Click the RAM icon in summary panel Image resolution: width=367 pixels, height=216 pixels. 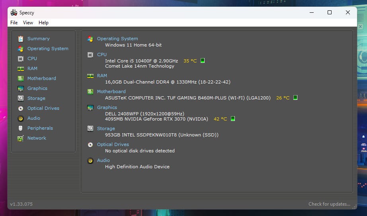coord(90,76)
